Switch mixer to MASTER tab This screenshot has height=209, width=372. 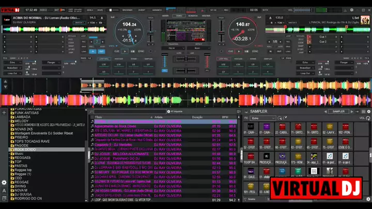[x=206, y=15]
